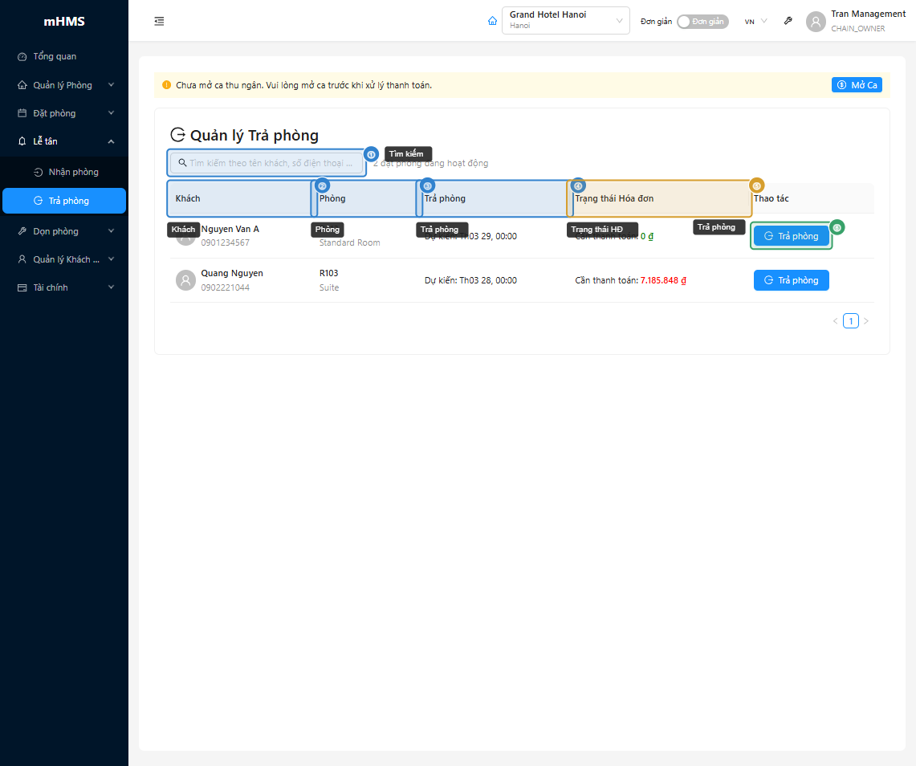This screenshot has height=766, width=916.
Task: Click the home icon beside hotel selector
Action: tap(492, 21)
